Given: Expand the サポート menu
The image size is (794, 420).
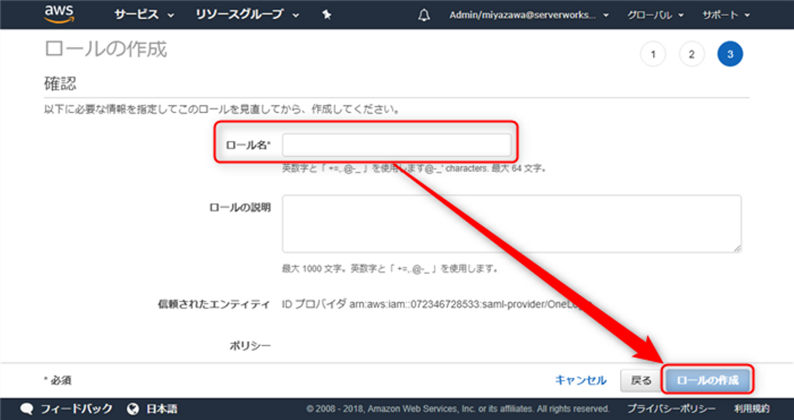Looking at the screenshot, I should click(726, 15).
